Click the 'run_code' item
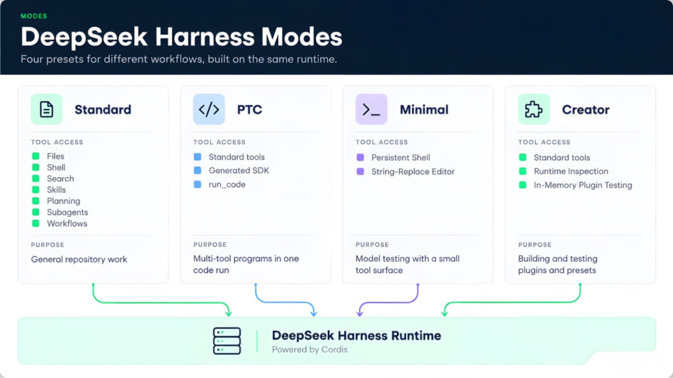The width and height of the screenshot is (673, 378). [227, 184]
